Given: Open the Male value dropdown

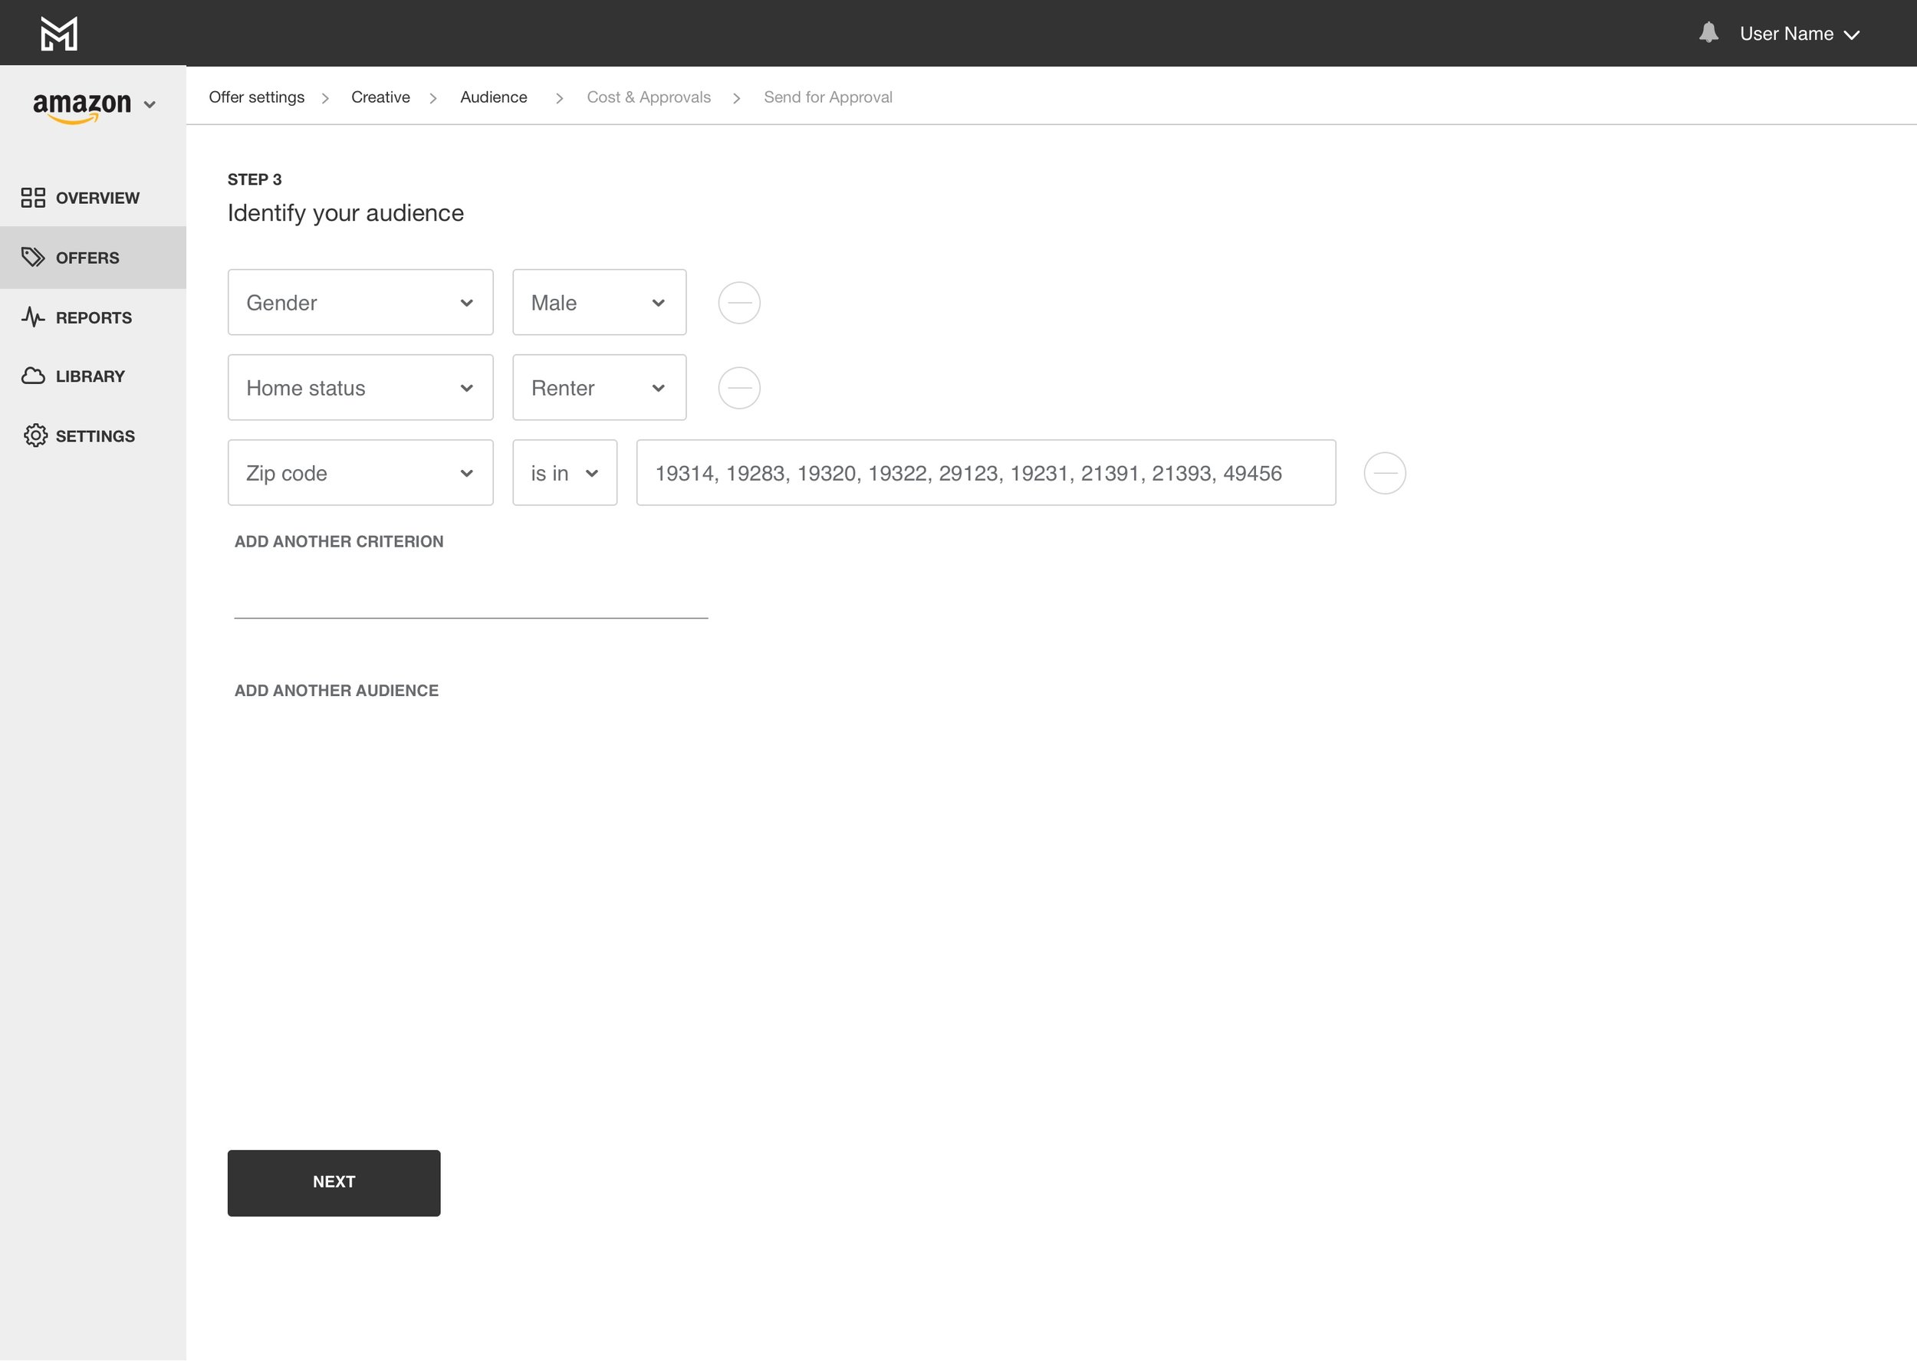Looking at the screenshot, I should [x=600, y=302].
